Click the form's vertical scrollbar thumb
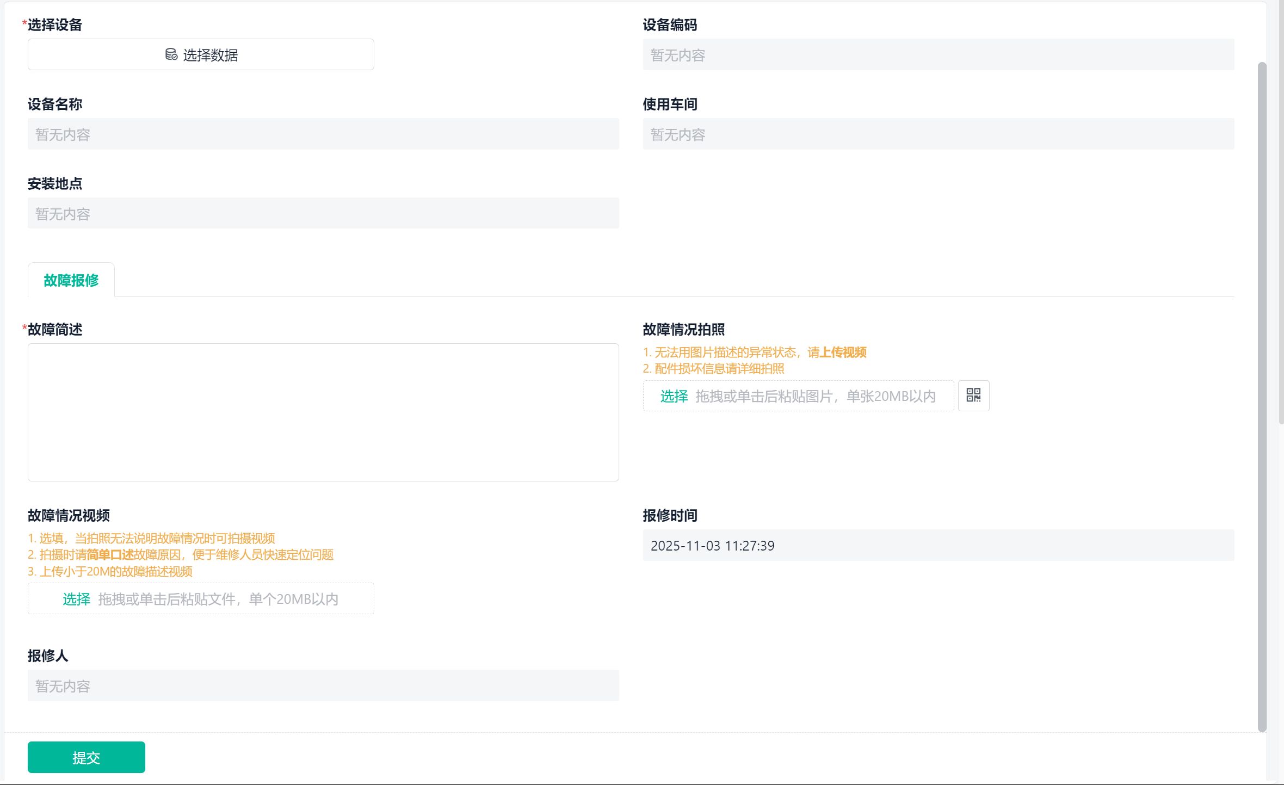Screen dimensions: 1284x785 click(x=1262, y=397)
